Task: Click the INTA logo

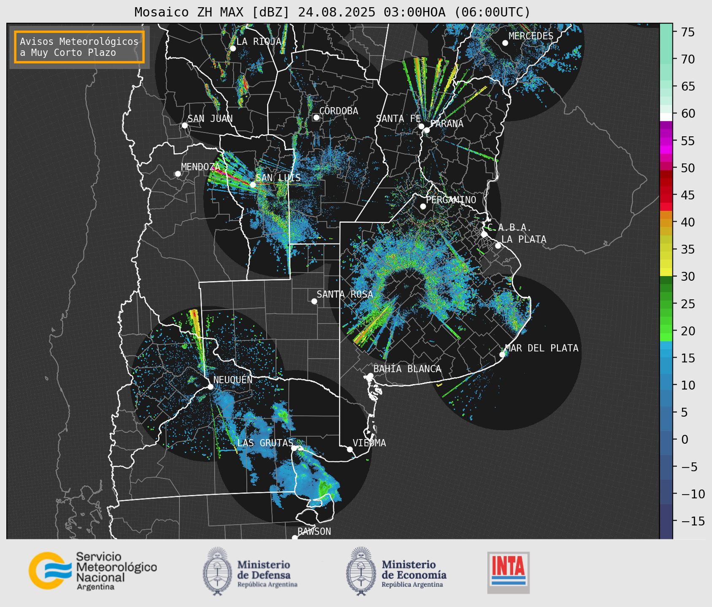Action: [x=508, y=572]
